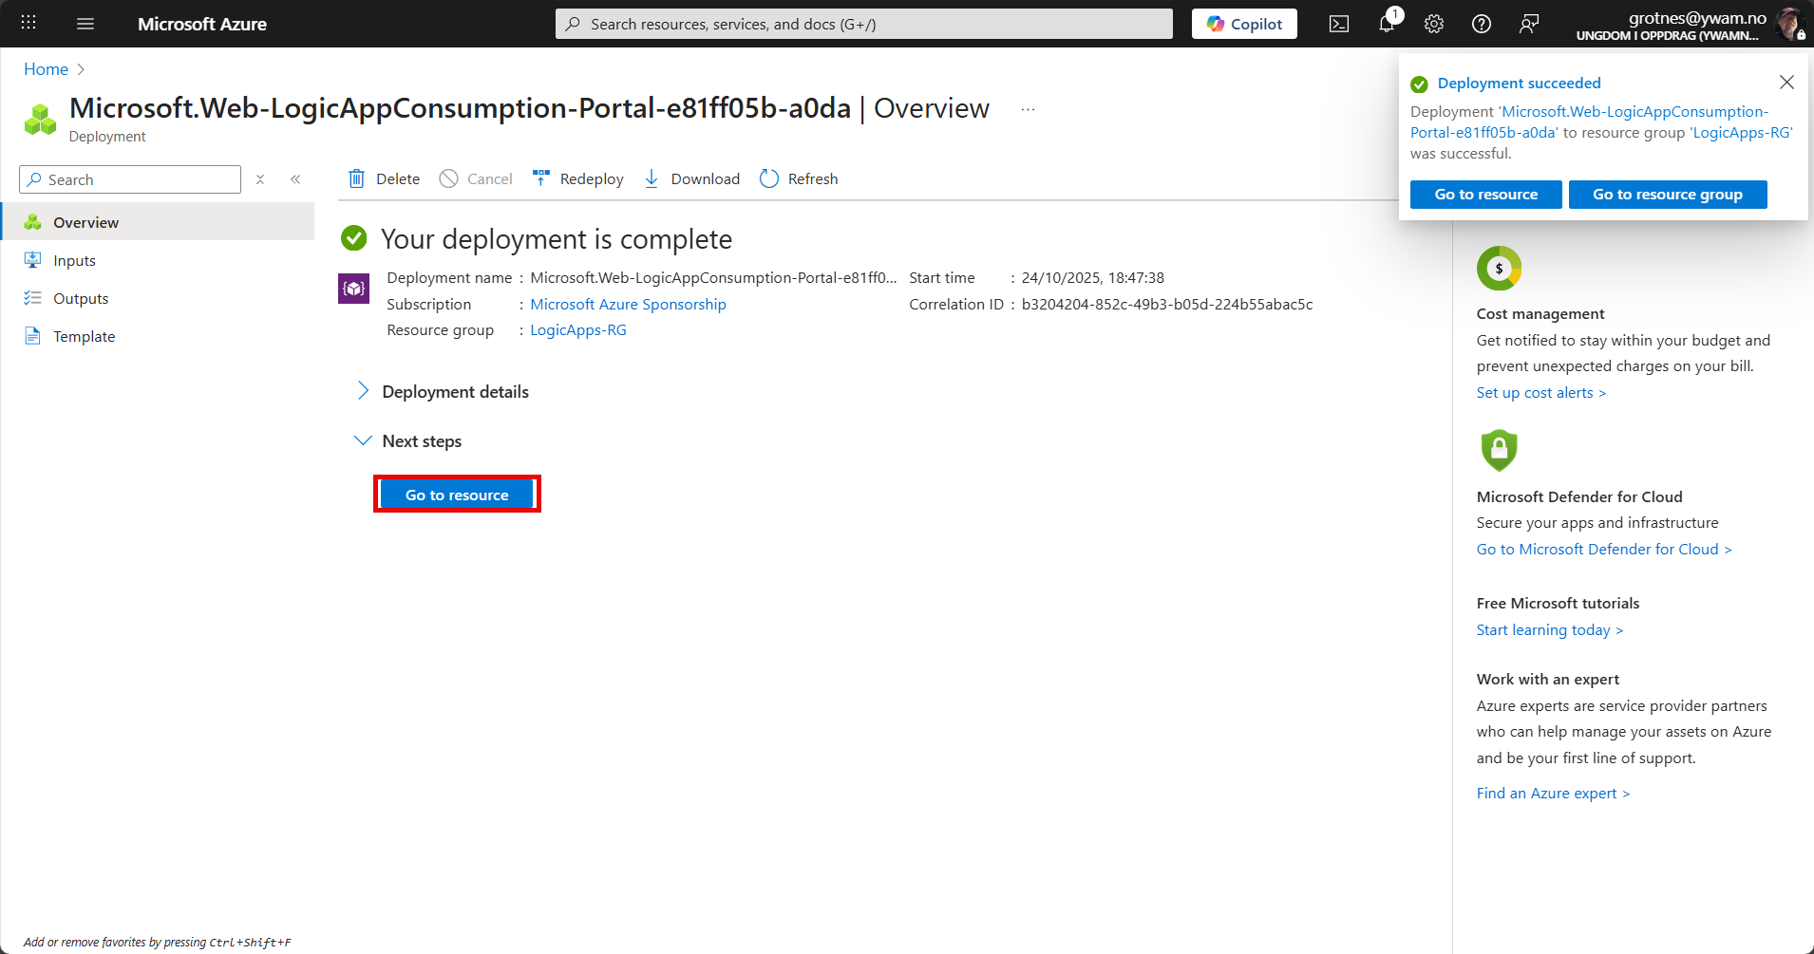Viewport: 1814px width, 954px height.
Task: Select Outputs in the left menu
Action: click(x=158, y=298)
